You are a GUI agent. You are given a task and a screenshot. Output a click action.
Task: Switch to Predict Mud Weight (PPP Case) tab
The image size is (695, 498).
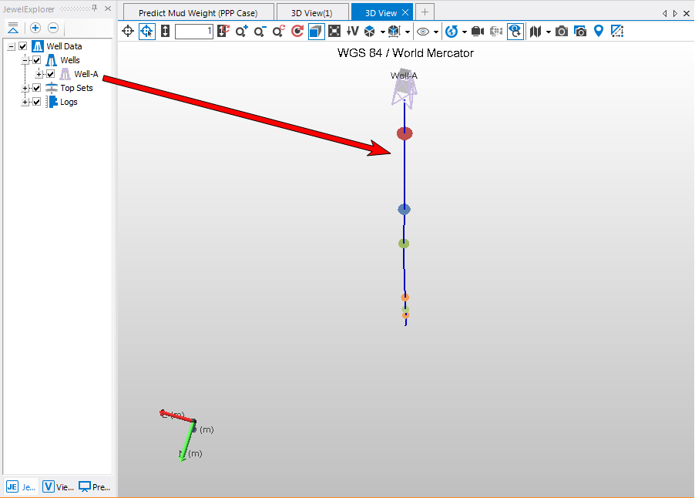(x=196, y=13)
